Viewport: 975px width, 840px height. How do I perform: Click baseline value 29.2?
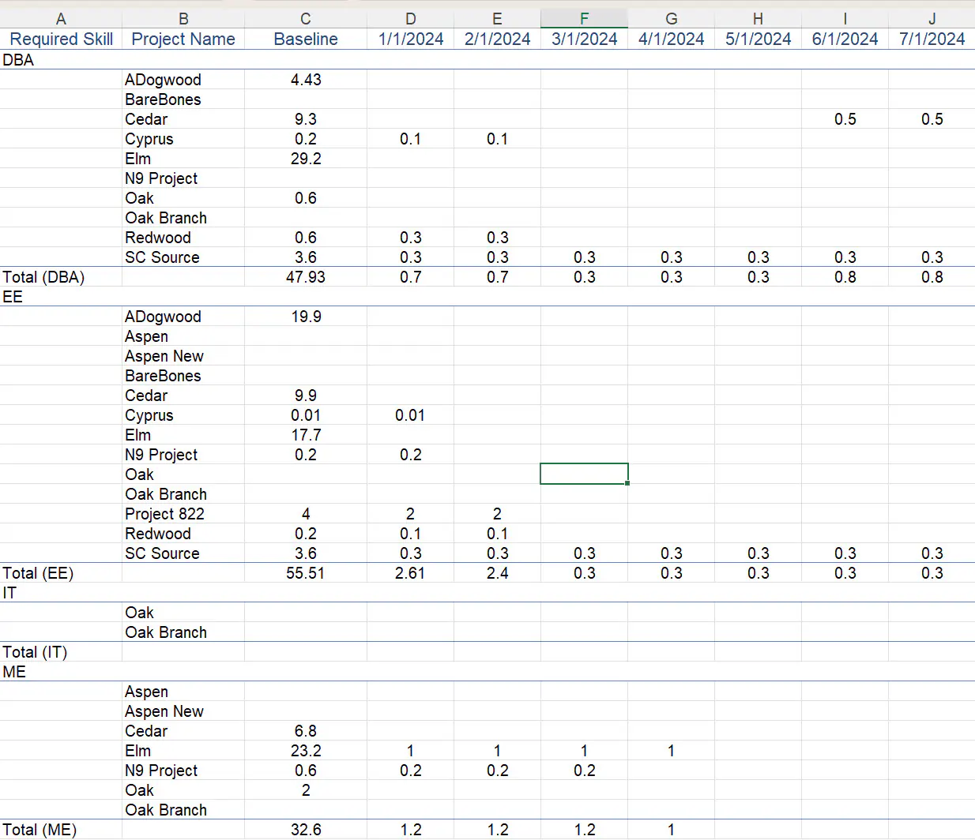[306, 159]
